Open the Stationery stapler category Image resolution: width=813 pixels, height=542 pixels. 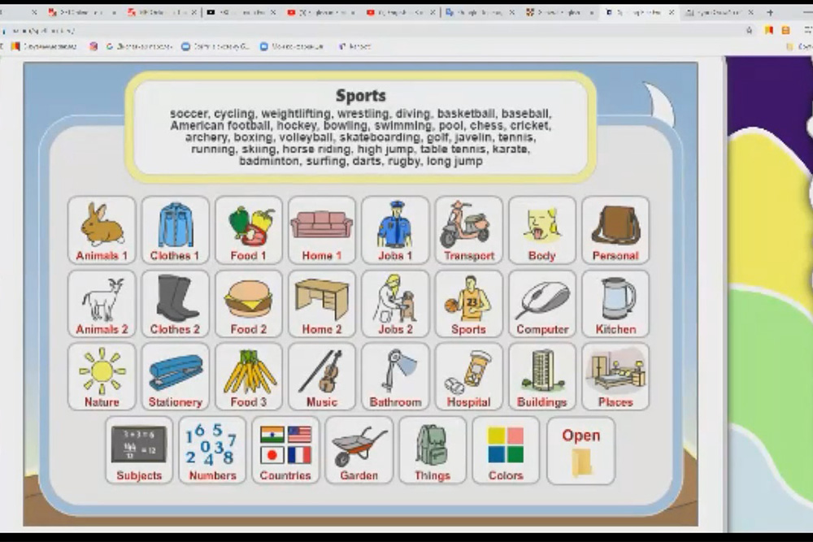point(175,376)
